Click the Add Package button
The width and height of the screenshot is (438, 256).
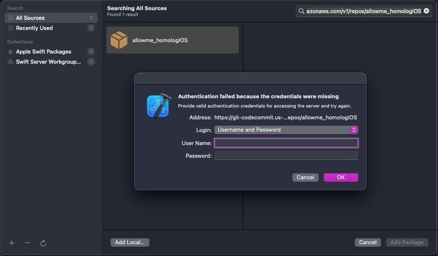(x=407, y=243)
